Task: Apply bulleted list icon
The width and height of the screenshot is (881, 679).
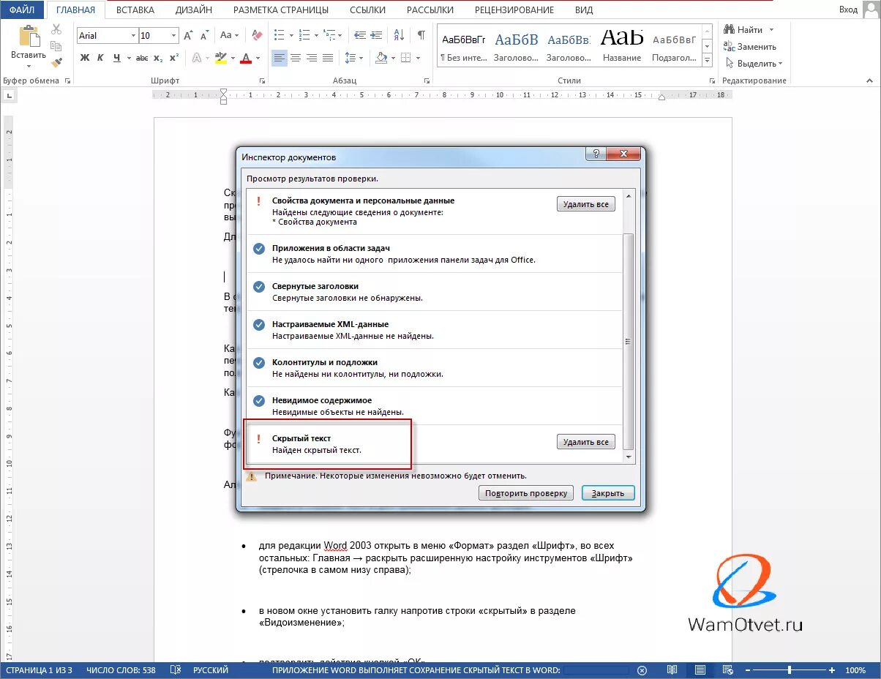Action: pyautogui.click(x=278, y=35)
